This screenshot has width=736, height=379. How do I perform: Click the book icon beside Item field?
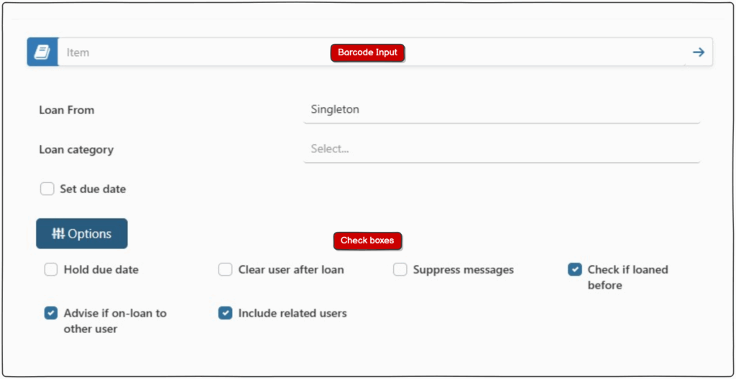[x=42, y=52]
